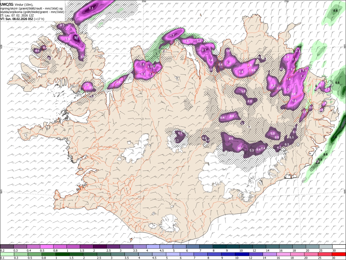Click the "0.2" label on the upper legend row
The height and width of the screenshot is (260, 346).
2,251
